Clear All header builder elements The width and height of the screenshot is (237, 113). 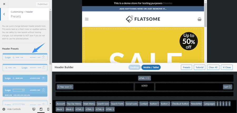(213, 67)
